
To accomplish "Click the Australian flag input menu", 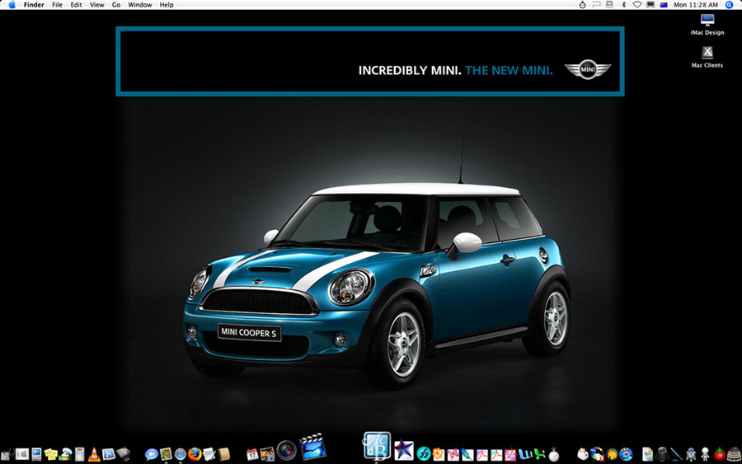I will coord(664,5).
